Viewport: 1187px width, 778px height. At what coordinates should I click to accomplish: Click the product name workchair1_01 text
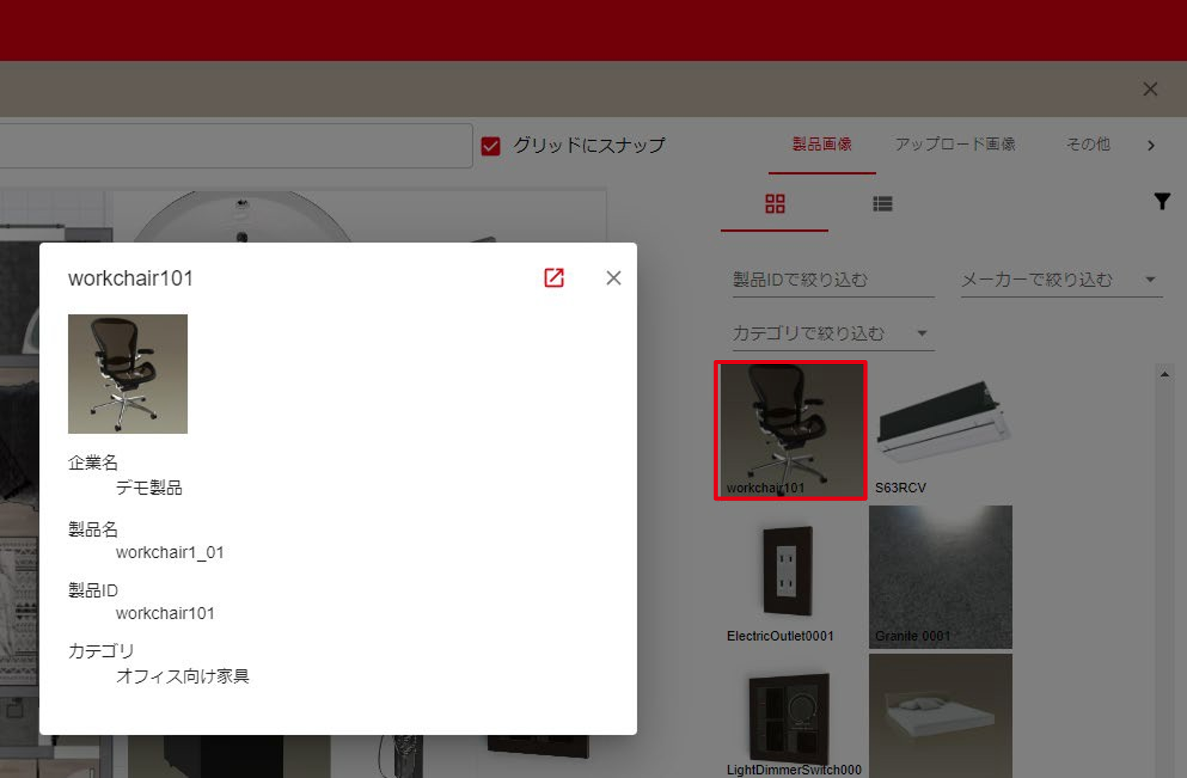(x=170, y=552)
